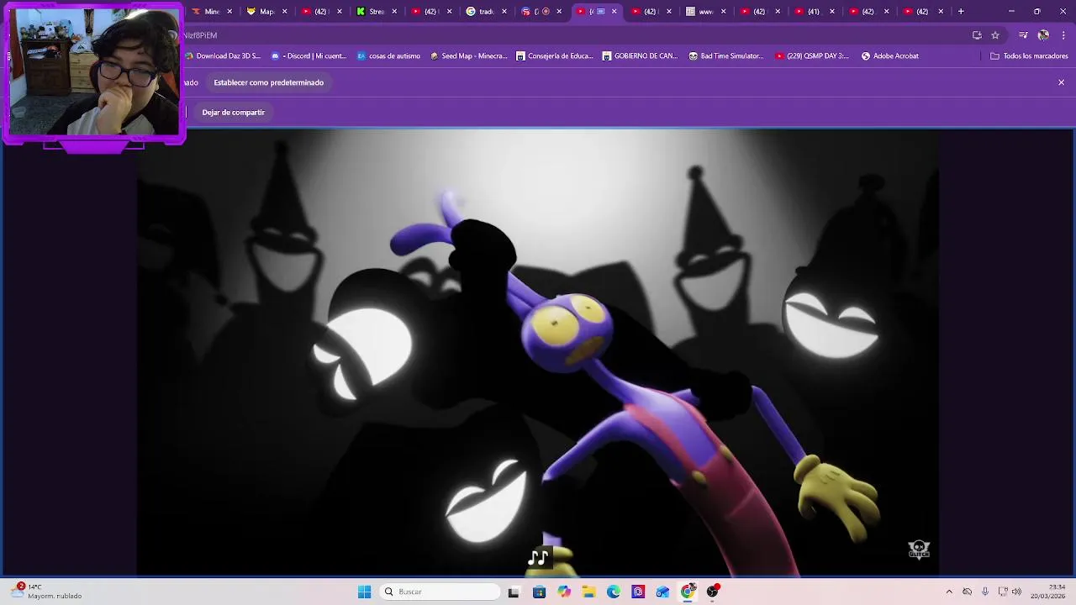Click the music note icon on video
The width and height of the screenshot is (1076, 605).
538,557
